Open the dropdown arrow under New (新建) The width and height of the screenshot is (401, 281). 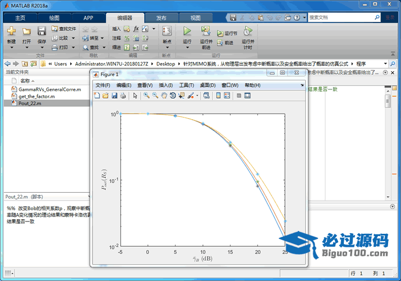12,47
